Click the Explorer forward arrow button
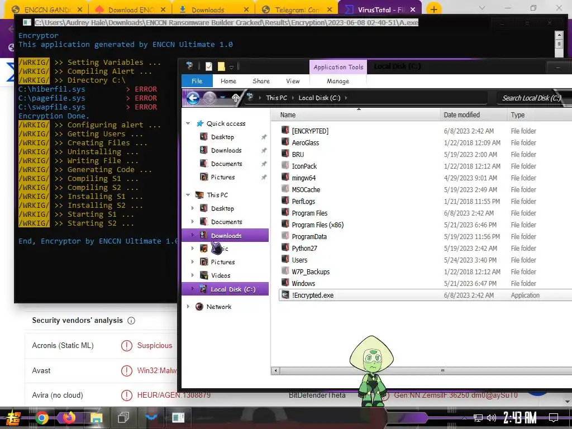Viewport: 572px width, 429px height. pos(209,98)
